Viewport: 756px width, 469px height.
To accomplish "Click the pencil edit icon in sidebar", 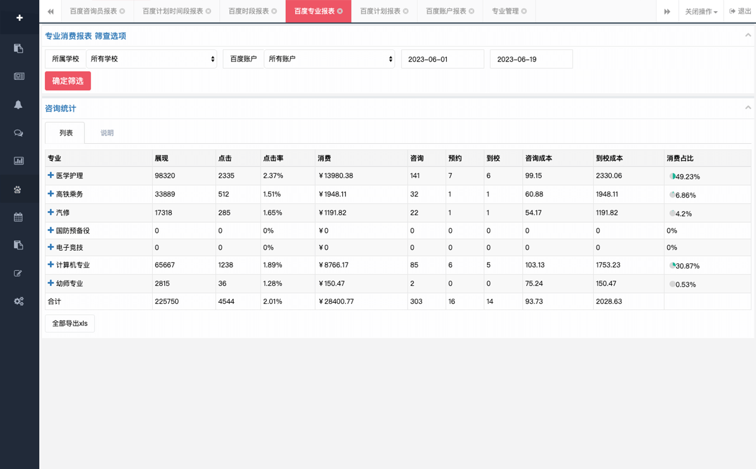I will (x=18, y=274).
